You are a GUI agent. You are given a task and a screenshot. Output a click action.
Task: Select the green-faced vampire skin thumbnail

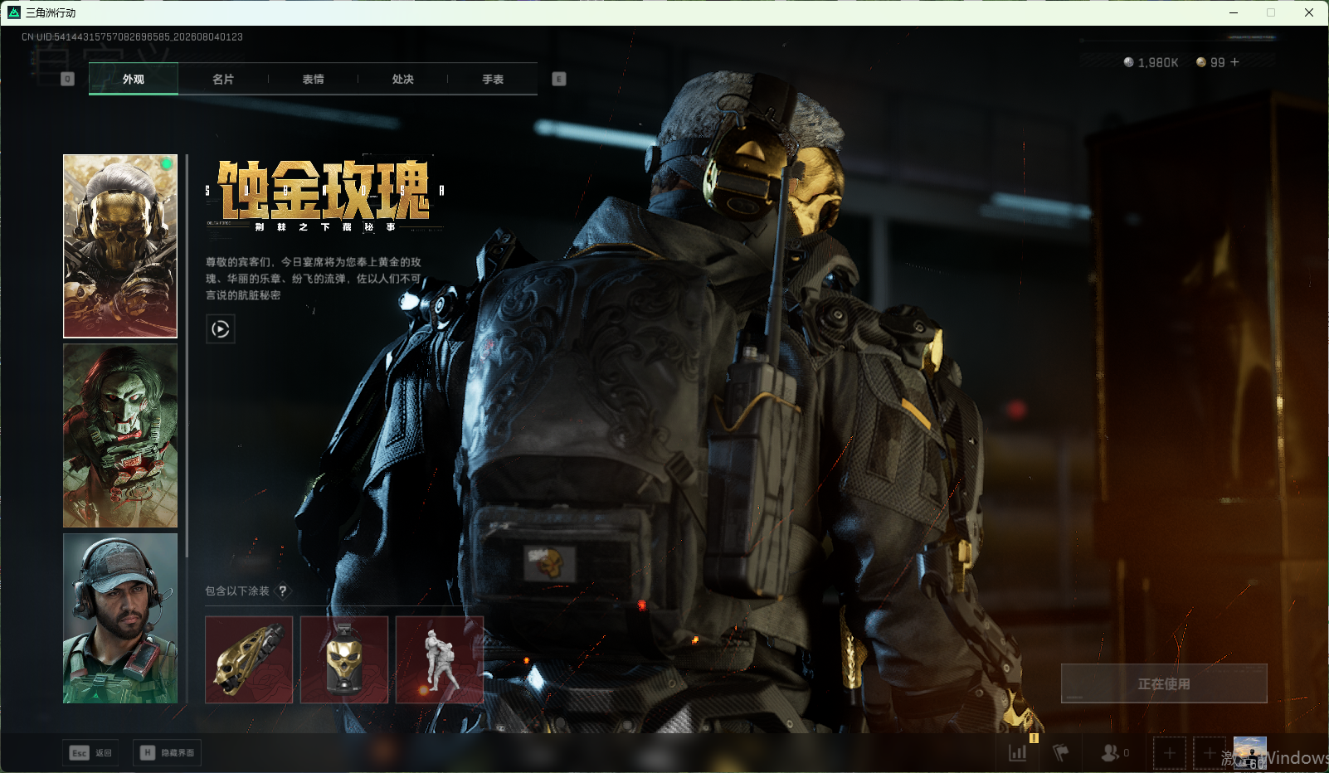tap(120, 435)
